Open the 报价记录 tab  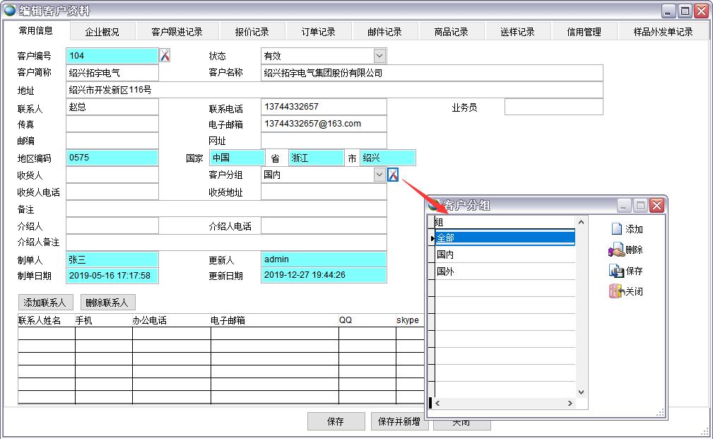pos(252,32)
